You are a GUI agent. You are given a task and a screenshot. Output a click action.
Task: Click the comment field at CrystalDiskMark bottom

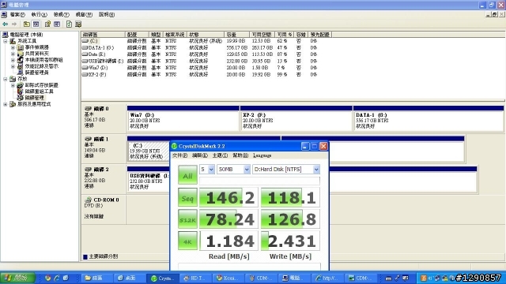(249, 267)
